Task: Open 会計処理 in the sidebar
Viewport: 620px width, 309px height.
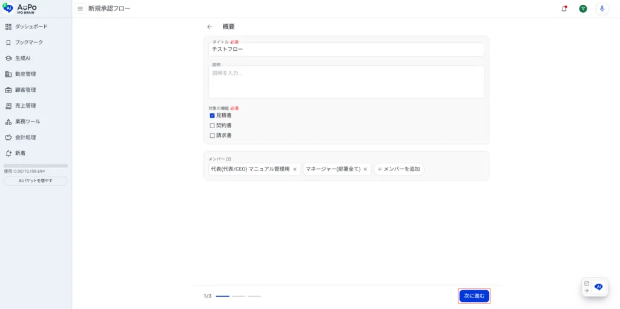Action: pyautogui.click(x=36, y=137)
